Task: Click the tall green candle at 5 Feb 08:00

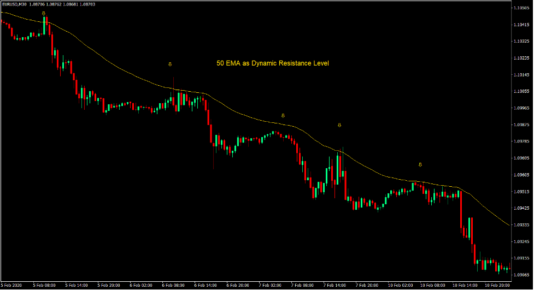Action: pyautogui.click(x=46, y=26)
